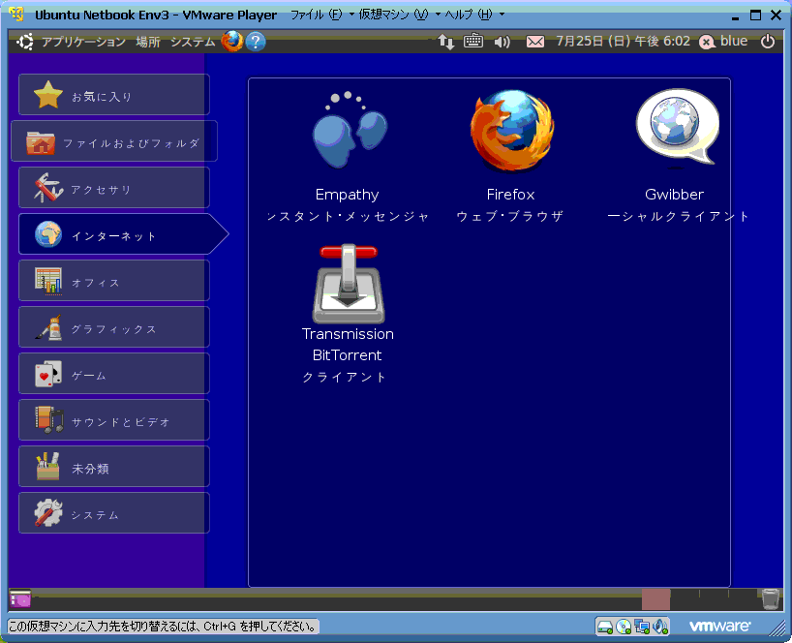Click the vmware logo in the status bar
The height and width of the screenshot is (643, 792).
click(x=719, y=627)
